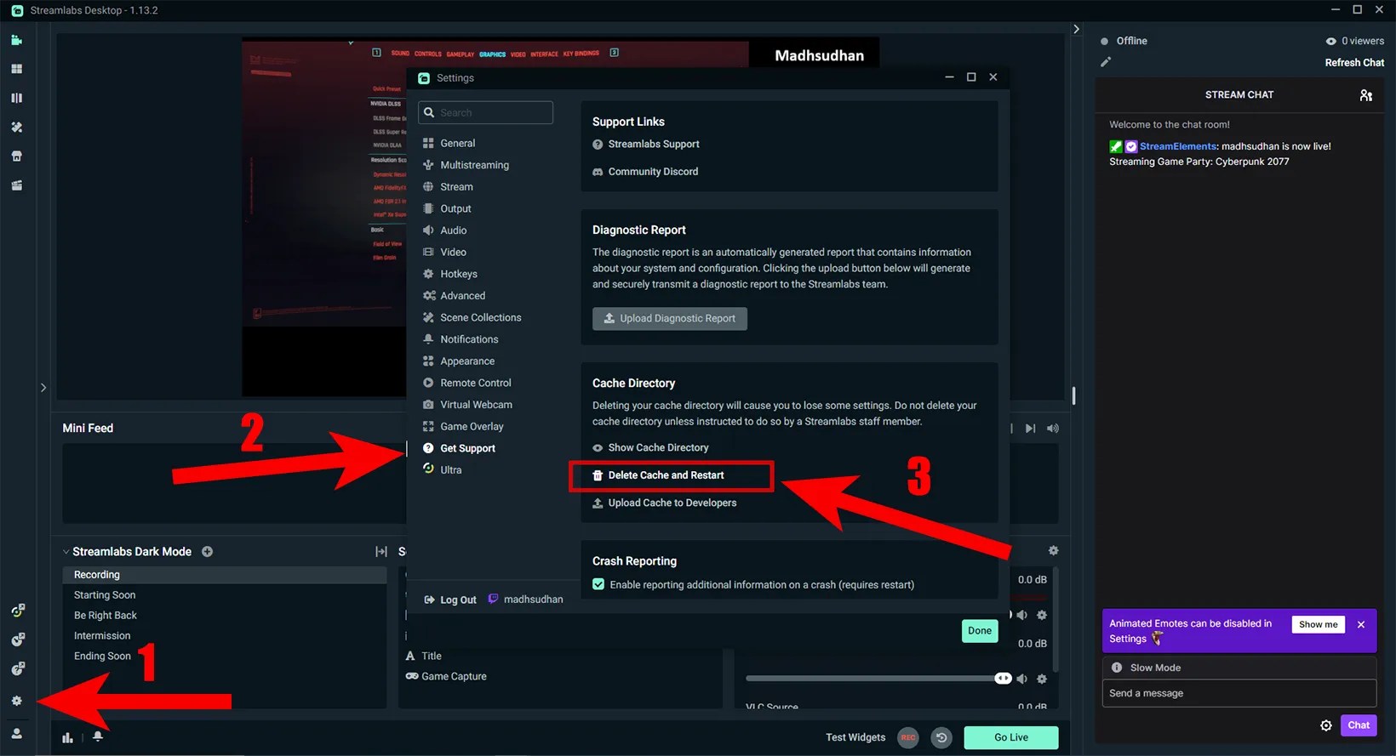
Task: Collapse chat panel chevron
Action: coord(1076,29)
